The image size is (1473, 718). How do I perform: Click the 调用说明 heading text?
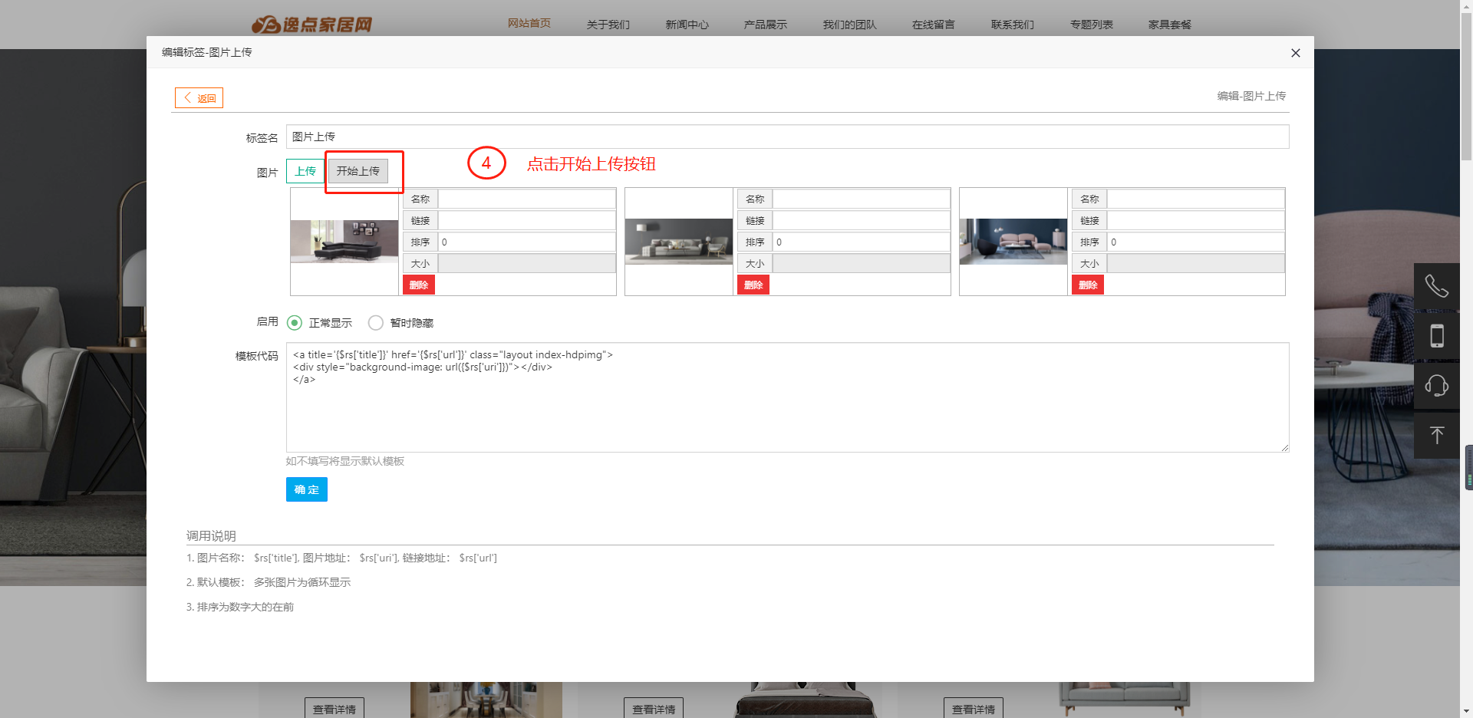(x=211, y=535)
